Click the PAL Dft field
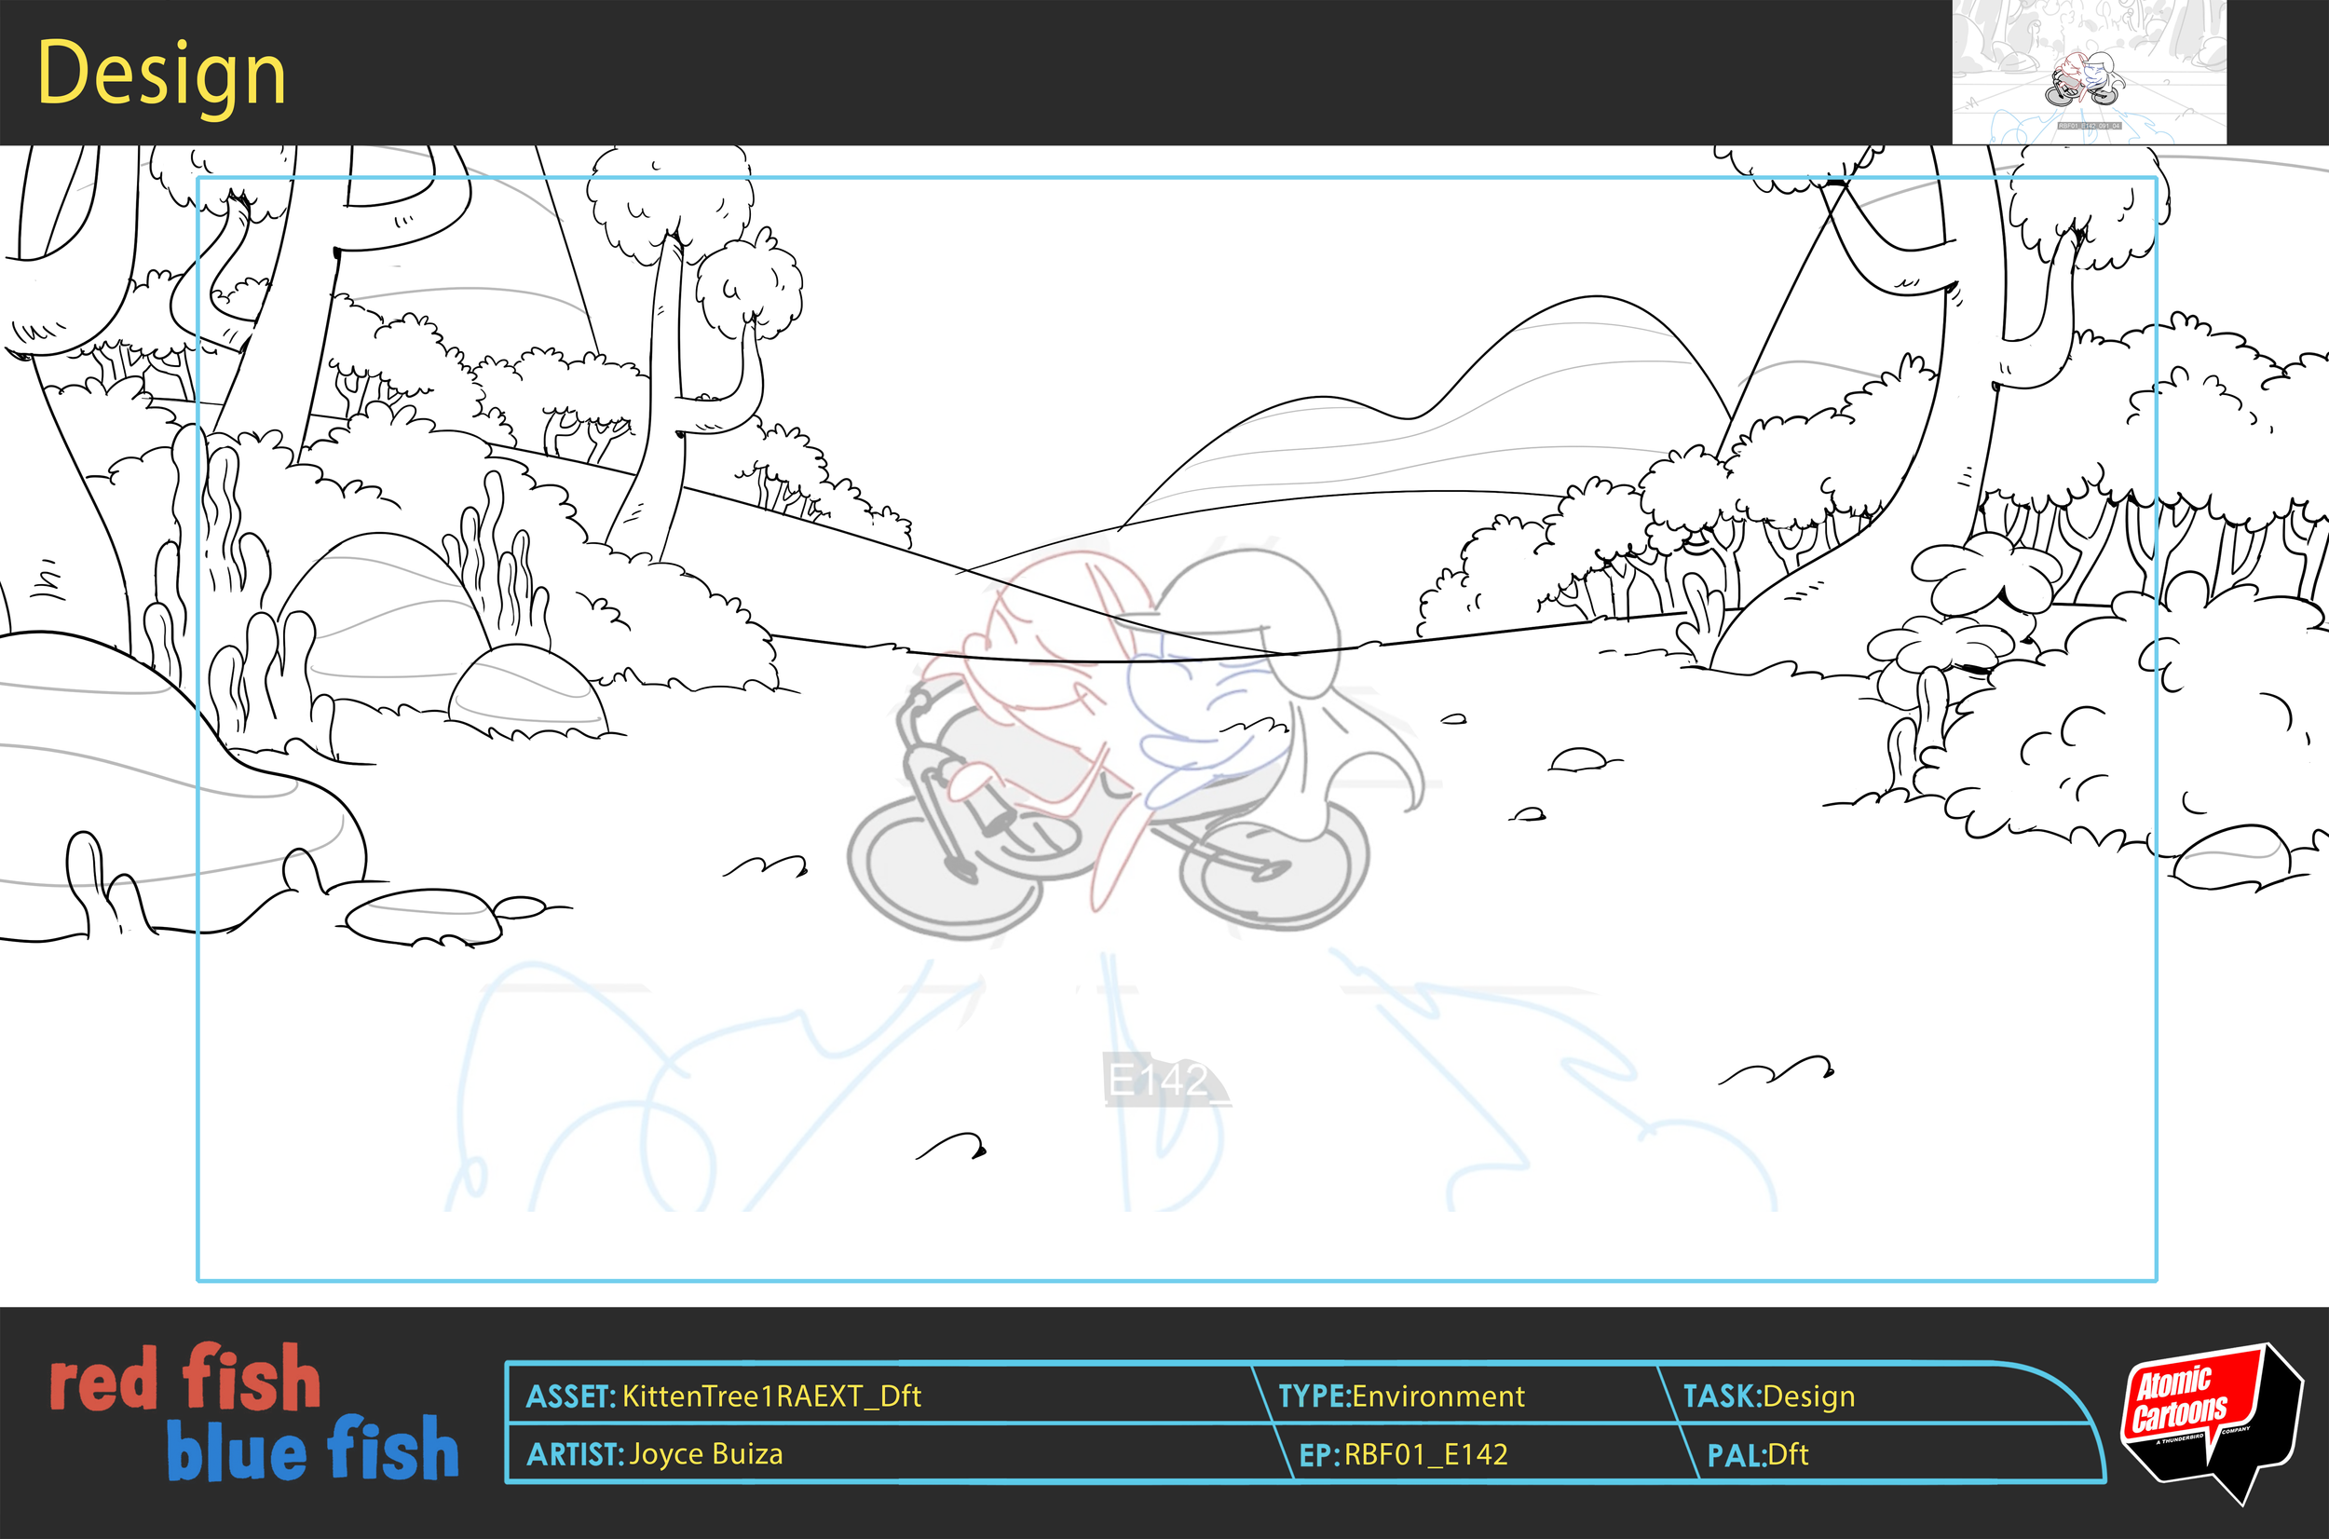Screen dimensions: 2329x1539 coord(1757,1453)
